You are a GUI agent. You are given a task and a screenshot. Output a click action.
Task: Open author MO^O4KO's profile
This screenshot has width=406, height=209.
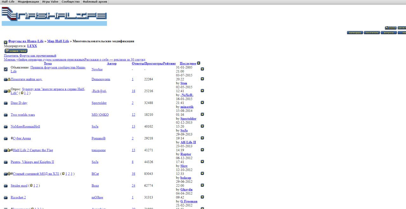click(x=100, y=115)
